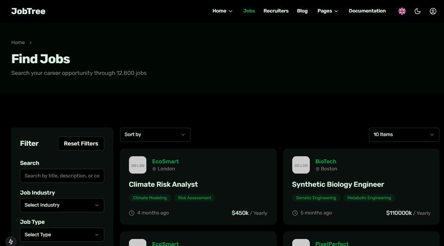Click the JobTree logo
This screenshot has height=246, width=444.
coord(28,11)
